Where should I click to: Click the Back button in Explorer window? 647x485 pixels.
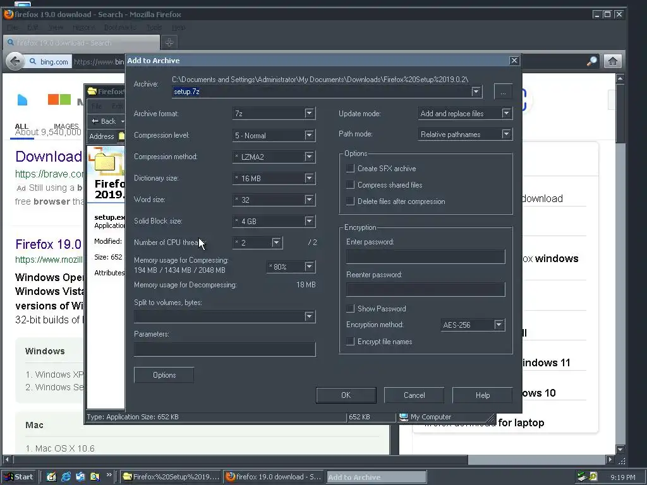(x=104, y=121)
